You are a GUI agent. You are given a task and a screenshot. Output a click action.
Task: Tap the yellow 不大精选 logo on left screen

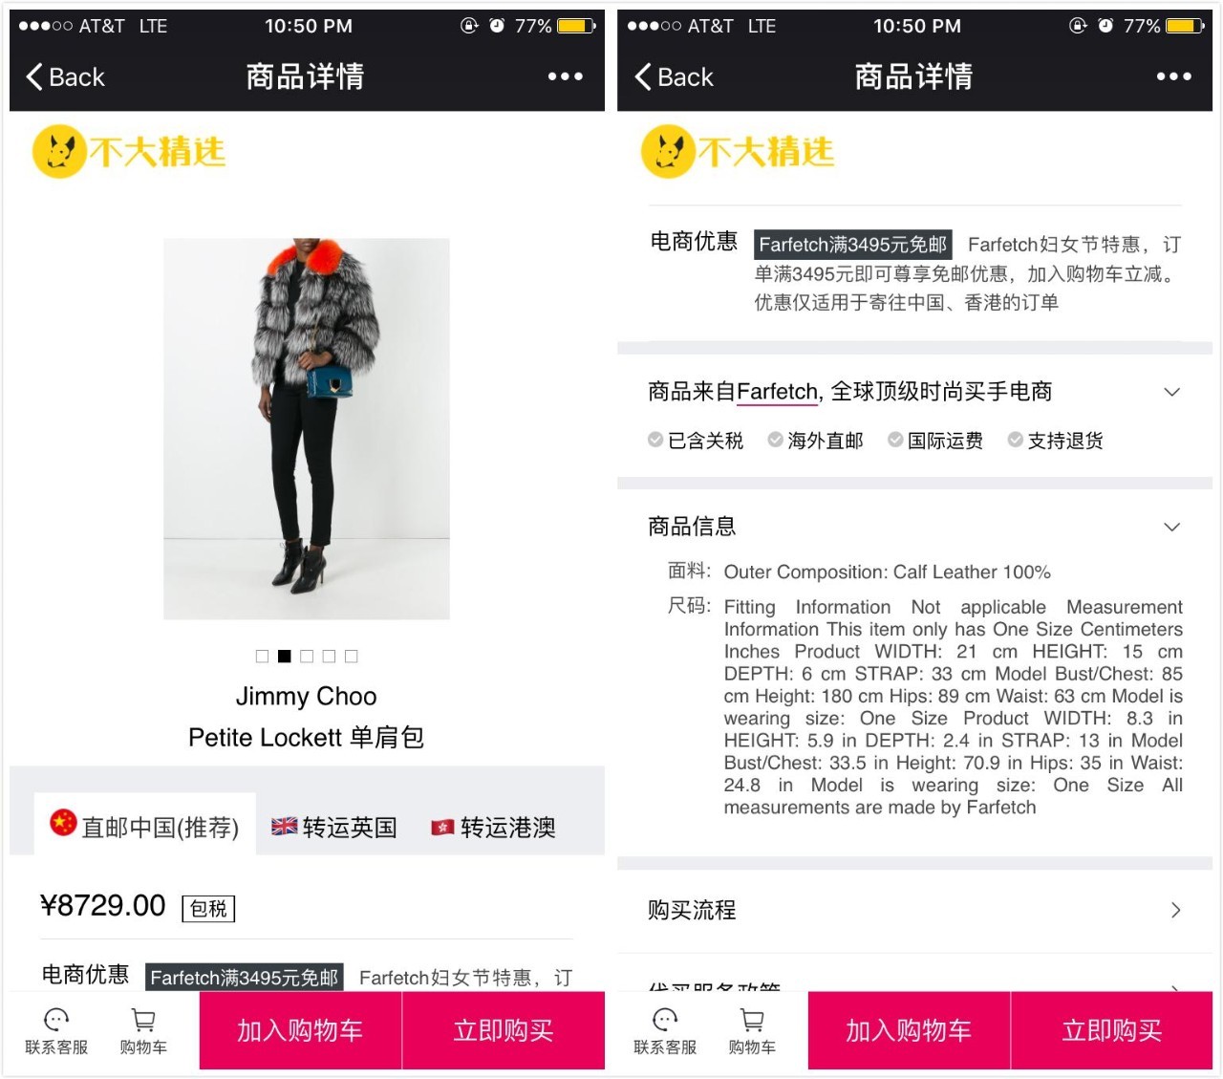point(129,151)
